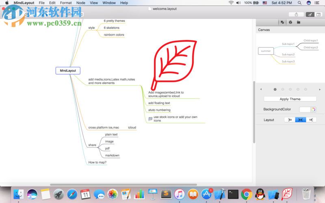Show next theme with right arrow
This screenshot has height=203, width=325.
click(x=320, y=89)
